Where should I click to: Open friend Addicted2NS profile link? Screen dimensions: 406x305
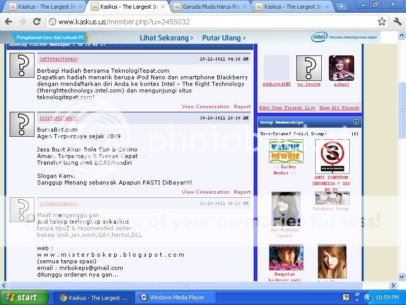pyautogui.click(x=277, y=84)
